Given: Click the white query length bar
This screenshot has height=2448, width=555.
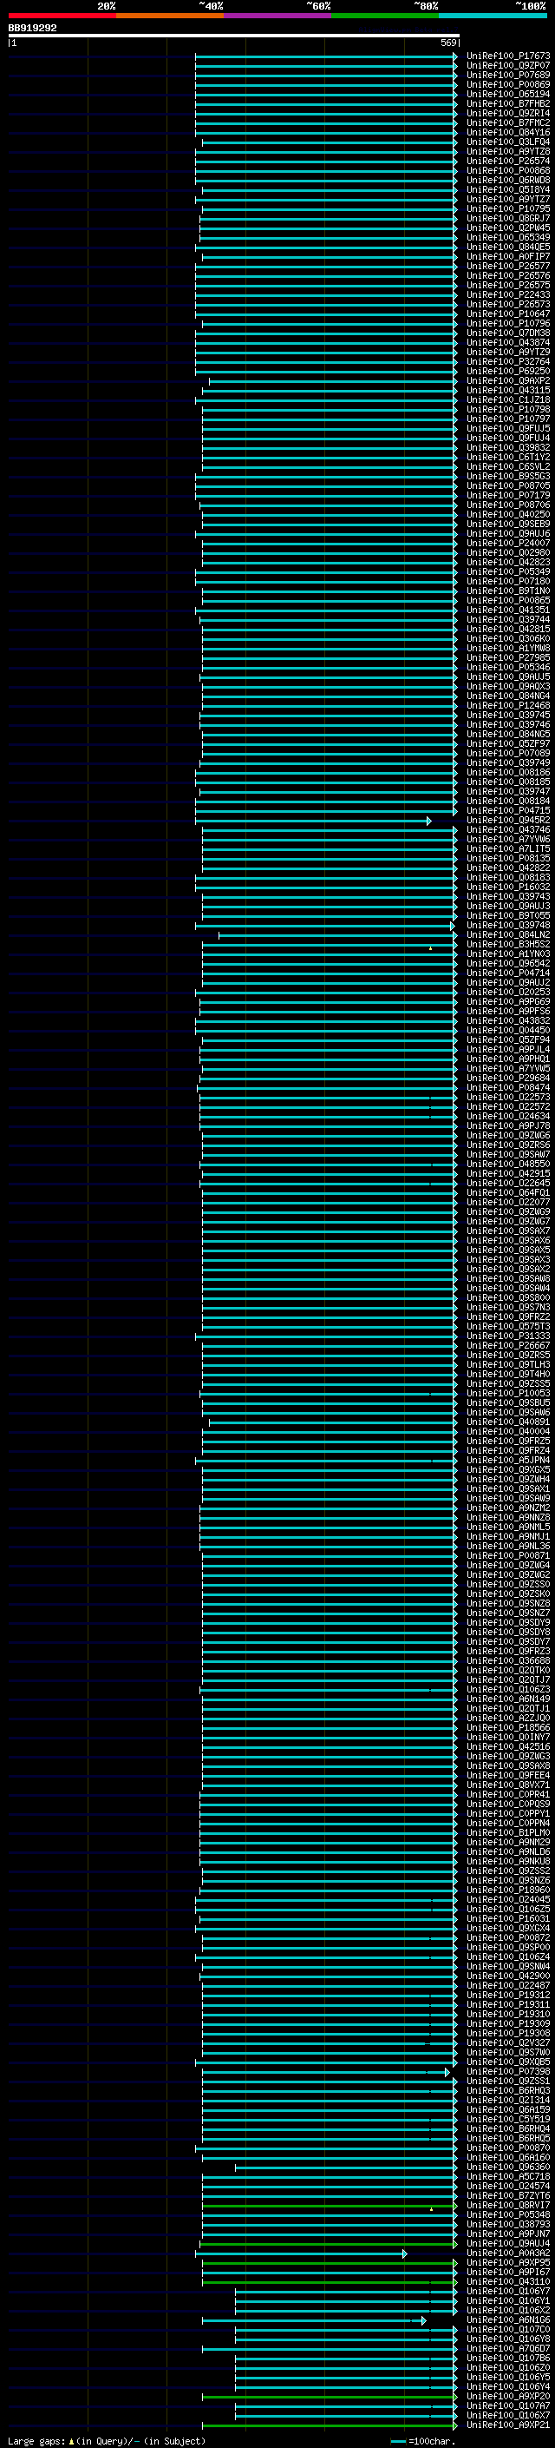Looking at the screenshot, I should tap(233, 36).
